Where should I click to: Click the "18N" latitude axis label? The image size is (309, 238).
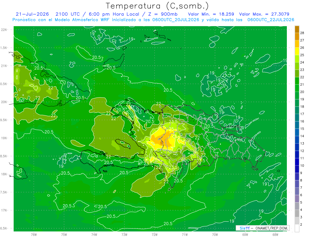pos(4,174)
